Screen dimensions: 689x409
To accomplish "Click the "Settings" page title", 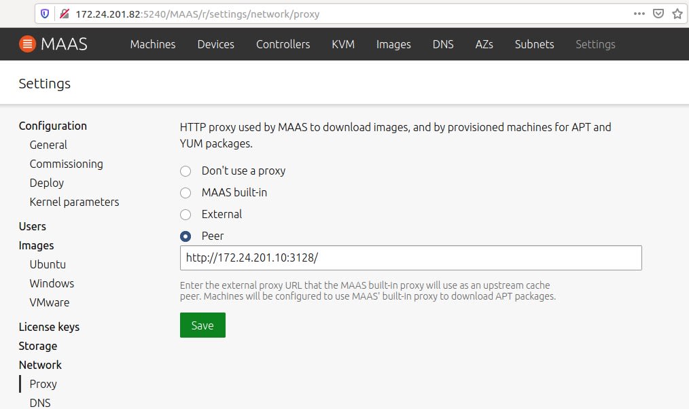I will [44, 84].
